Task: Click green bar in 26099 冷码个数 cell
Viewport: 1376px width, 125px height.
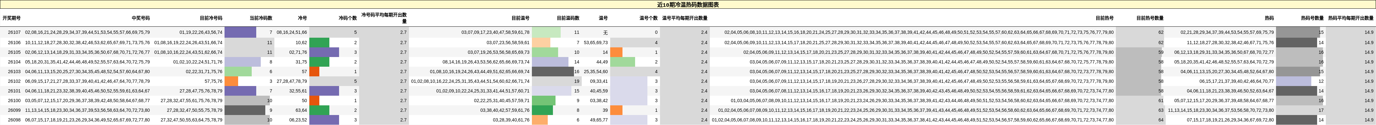Action: click(x=319, y=110)
